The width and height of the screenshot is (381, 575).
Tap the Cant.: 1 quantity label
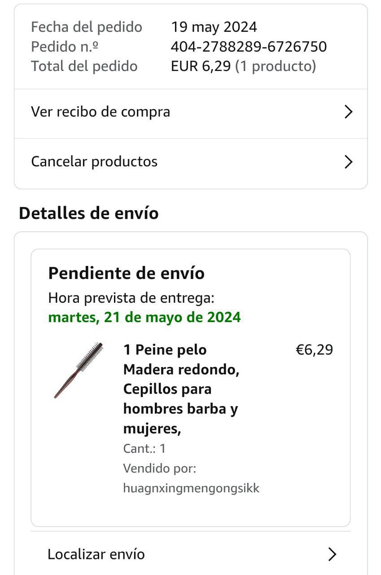pyautogui.click(x=145, y=449)
